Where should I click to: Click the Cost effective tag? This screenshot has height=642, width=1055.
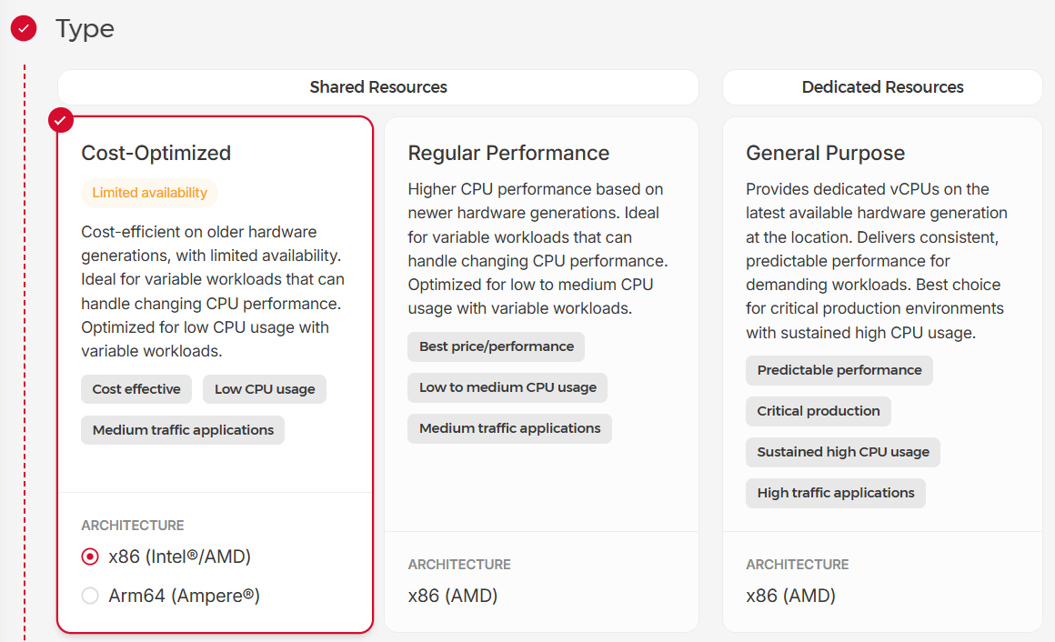(136, 389)
